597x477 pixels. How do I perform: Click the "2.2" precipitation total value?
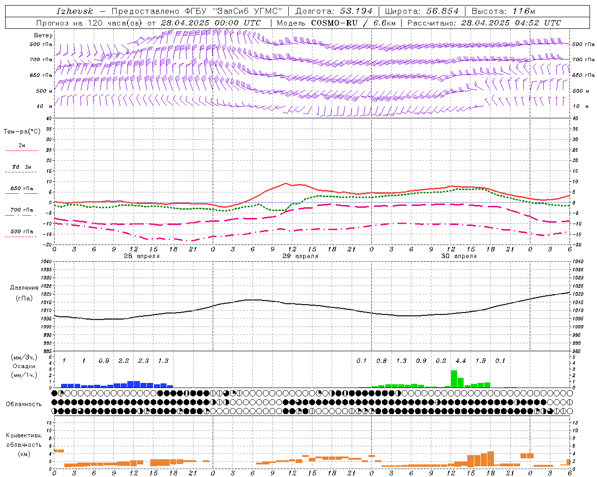pos(124,361)
